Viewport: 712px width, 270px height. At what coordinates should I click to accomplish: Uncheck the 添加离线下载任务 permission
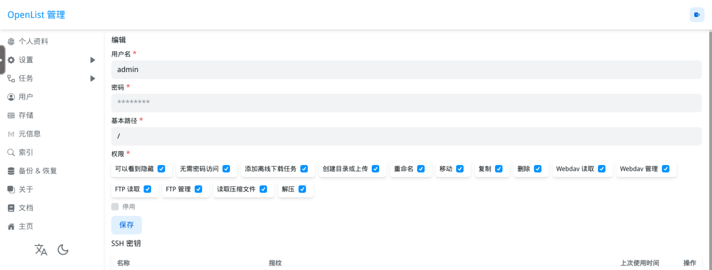[304, 169]
